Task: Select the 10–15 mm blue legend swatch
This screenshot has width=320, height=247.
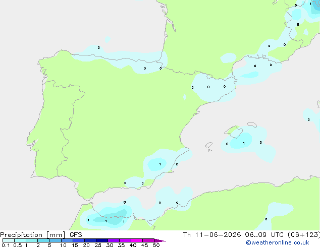Action: coord(67,240)
